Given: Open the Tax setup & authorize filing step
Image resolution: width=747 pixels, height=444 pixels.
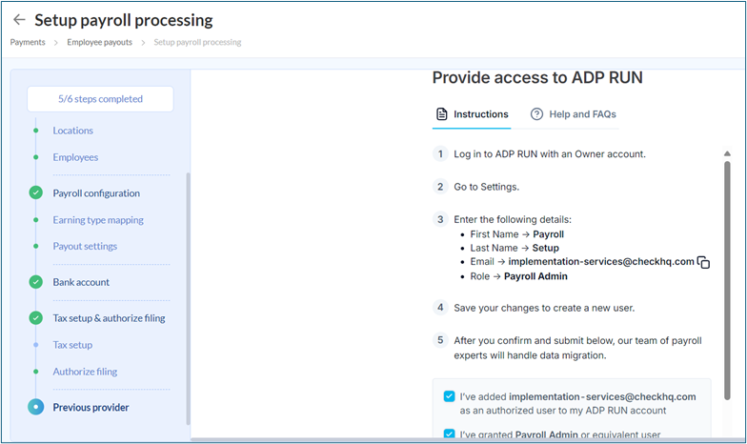Looking at the screenshot, I should [x=109, y=318].
